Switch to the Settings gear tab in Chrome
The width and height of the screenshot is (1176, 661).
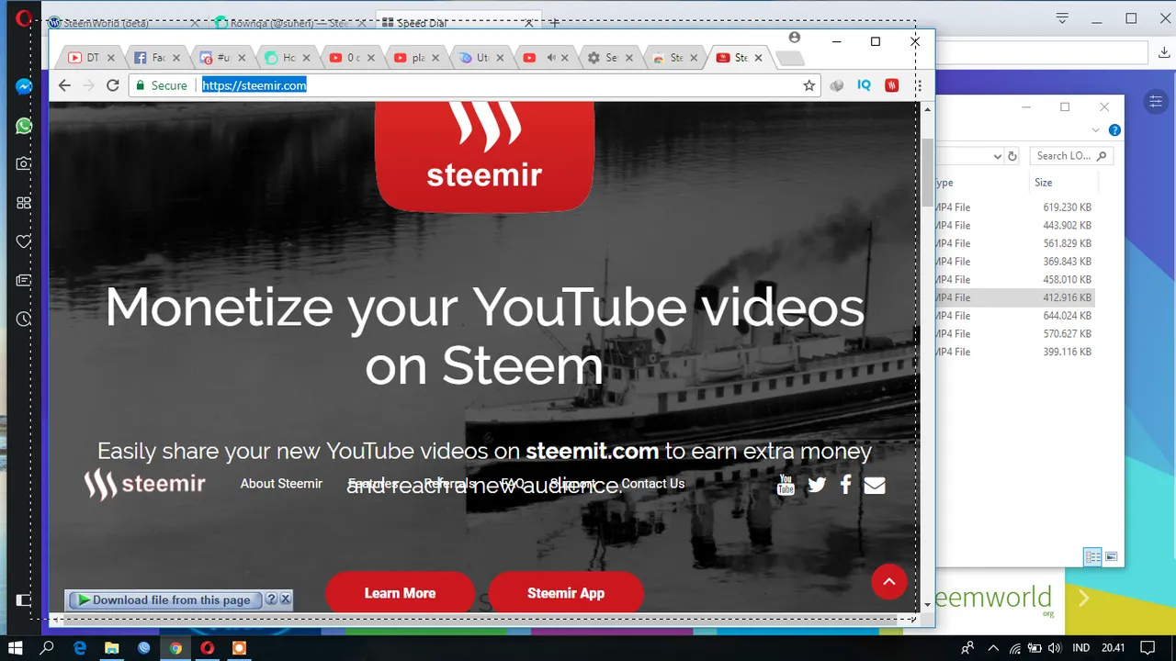coord(610,58)
